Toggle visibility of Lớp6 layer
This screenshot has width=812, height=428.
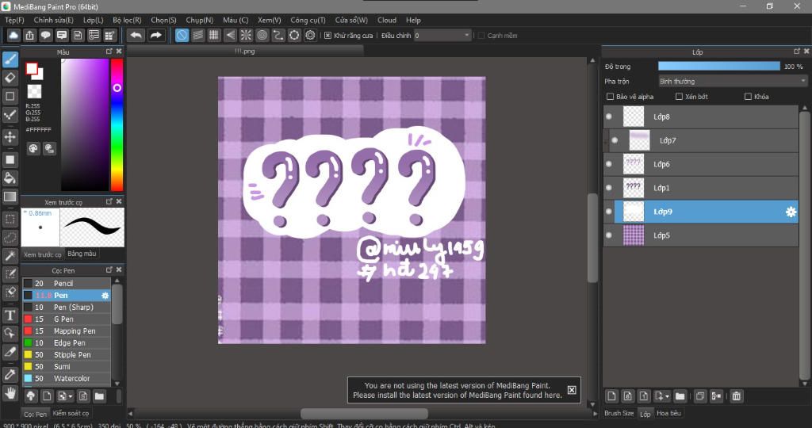(609, 164)
